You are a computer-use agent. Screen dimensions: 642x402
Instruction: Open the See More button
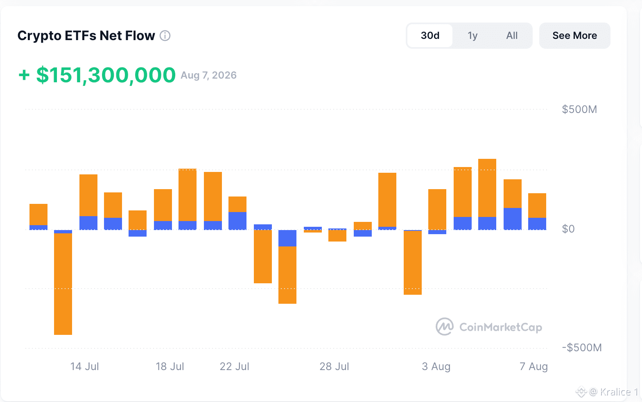pyautogui.click(x=575, y=36)
